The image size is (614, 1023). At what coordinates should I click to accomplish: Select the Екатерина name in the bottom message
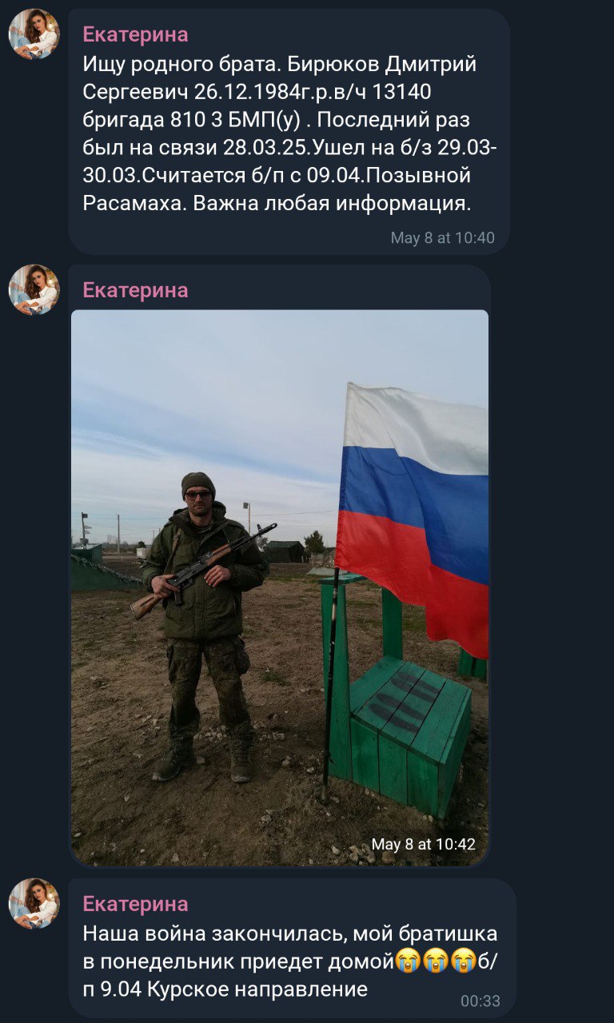[x=135, y=904]
